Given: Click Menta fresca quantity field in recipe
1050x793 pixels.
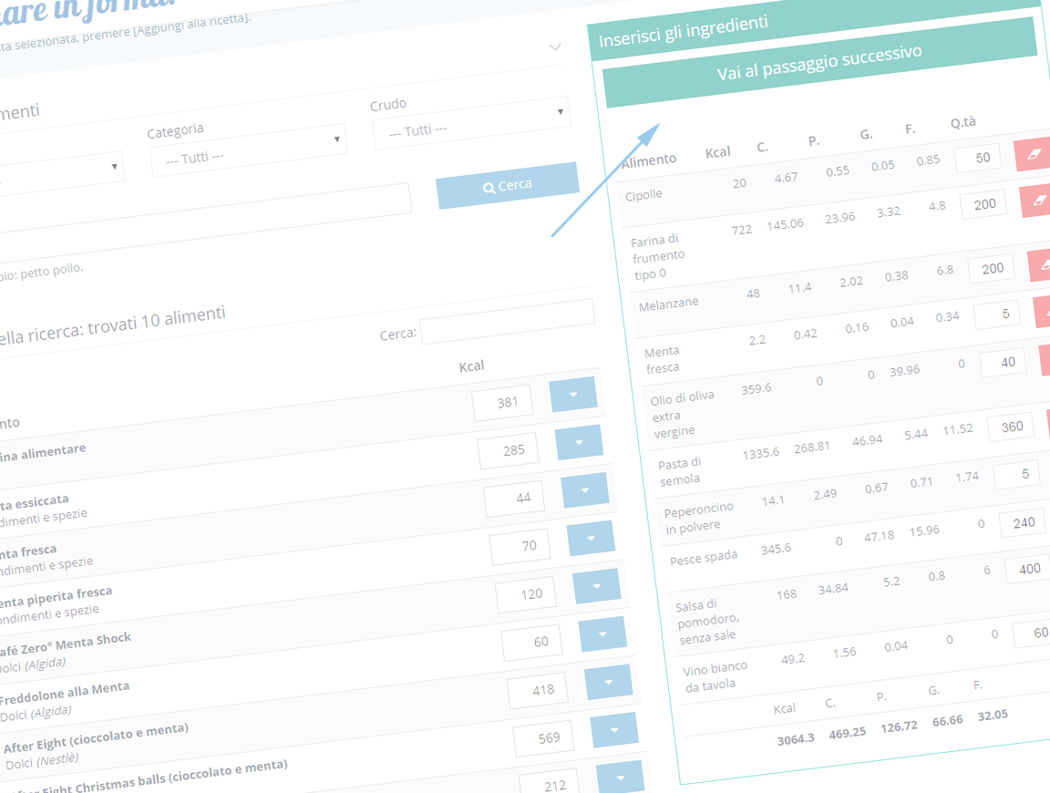Looking at the screenshot, I should [x=998, y=314].
